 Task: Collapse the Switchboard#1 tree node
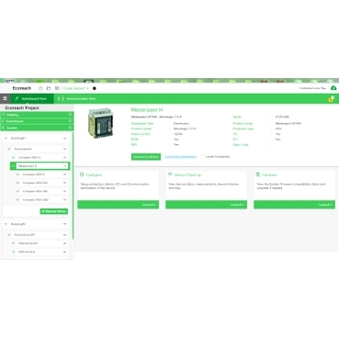tap(9, 235)
